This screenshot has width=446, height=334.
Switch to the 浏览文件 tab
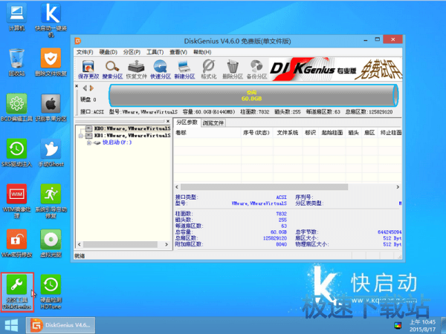tap(213, 123)
